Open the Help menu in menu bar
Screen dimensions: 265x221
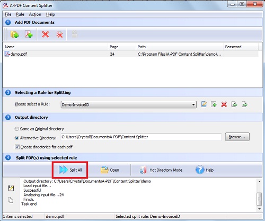tap(50, 14)
